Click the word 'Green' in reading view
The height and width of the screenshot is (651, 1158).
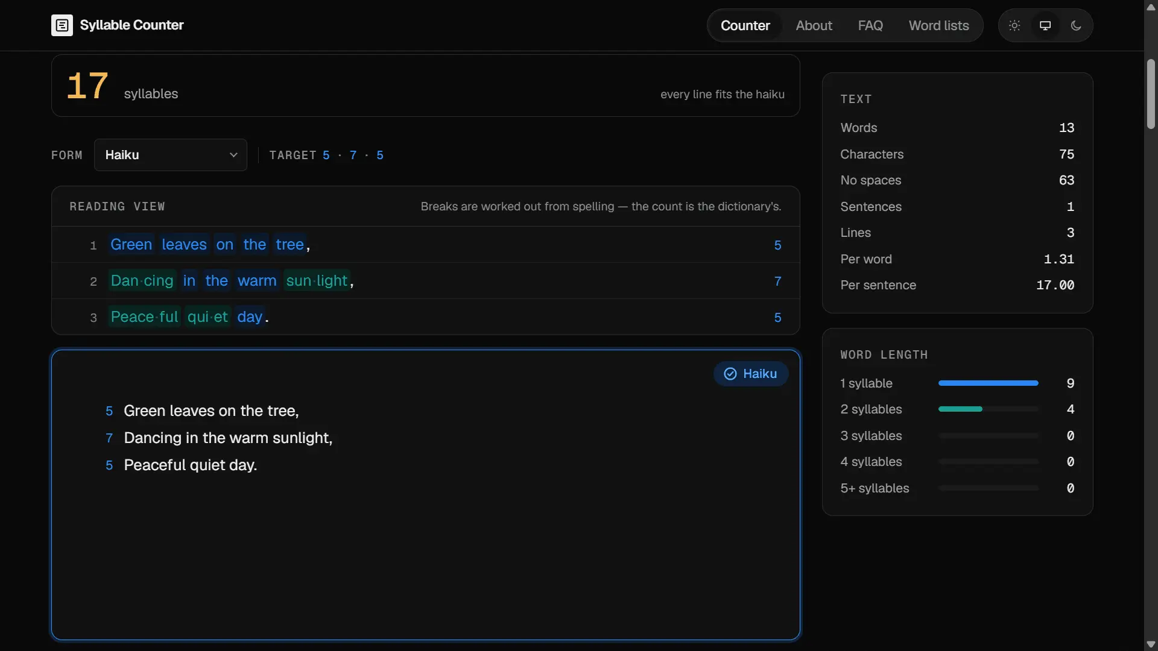coord(131,245)
